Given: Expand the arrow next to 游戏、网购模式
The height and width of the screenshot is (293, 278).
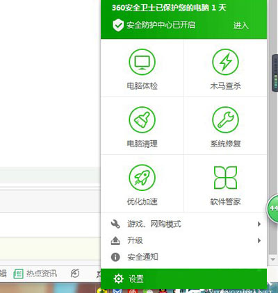Looking at the screenshot, I should 259,224.
